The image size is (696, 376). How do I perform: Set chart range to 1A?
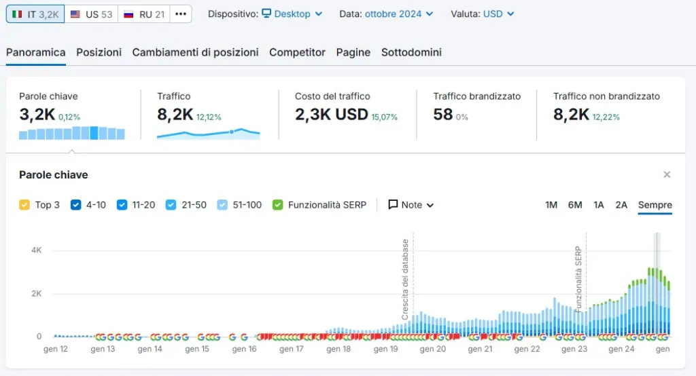tap(599, 205)
